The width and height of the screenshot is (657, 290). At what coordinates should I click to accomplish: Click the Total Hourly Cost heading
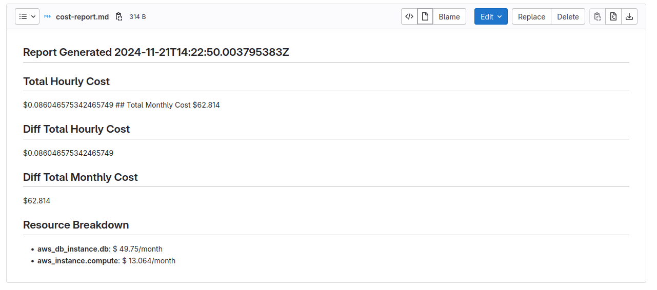point(66,81)
